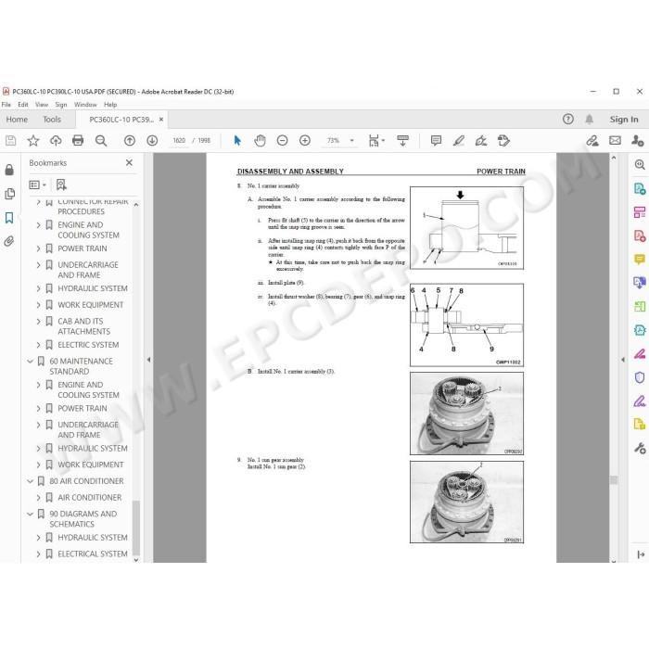The width and height of the screenshot is (649, 649).
Task: Open the find text magnifier tool
Action: click(x=100, y=141)
